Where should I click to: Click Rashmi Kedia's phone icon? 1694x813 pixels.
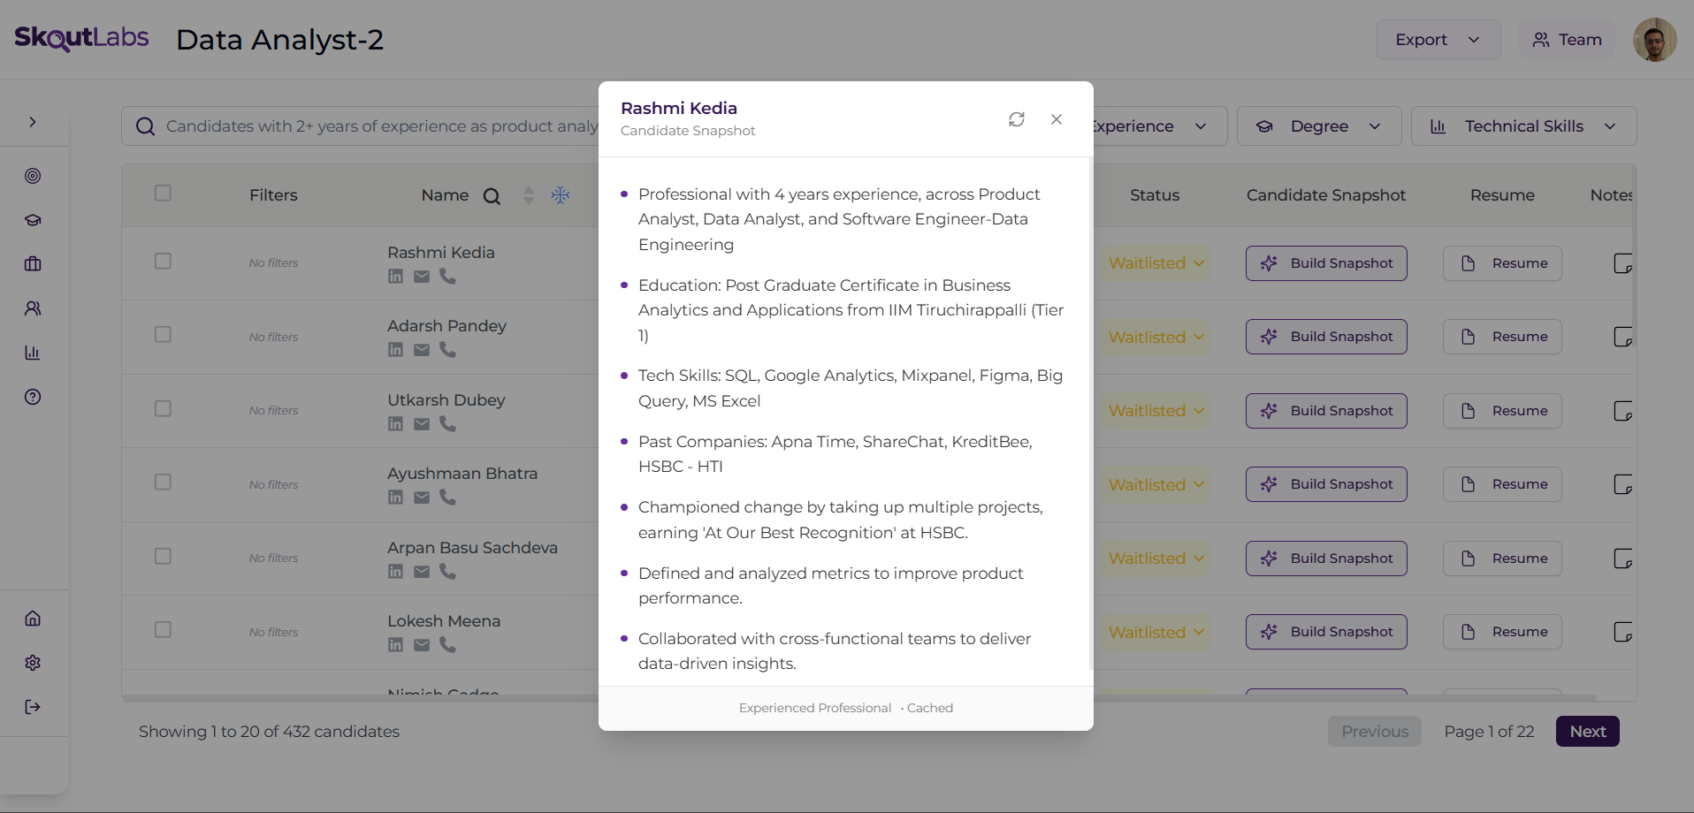448,277
